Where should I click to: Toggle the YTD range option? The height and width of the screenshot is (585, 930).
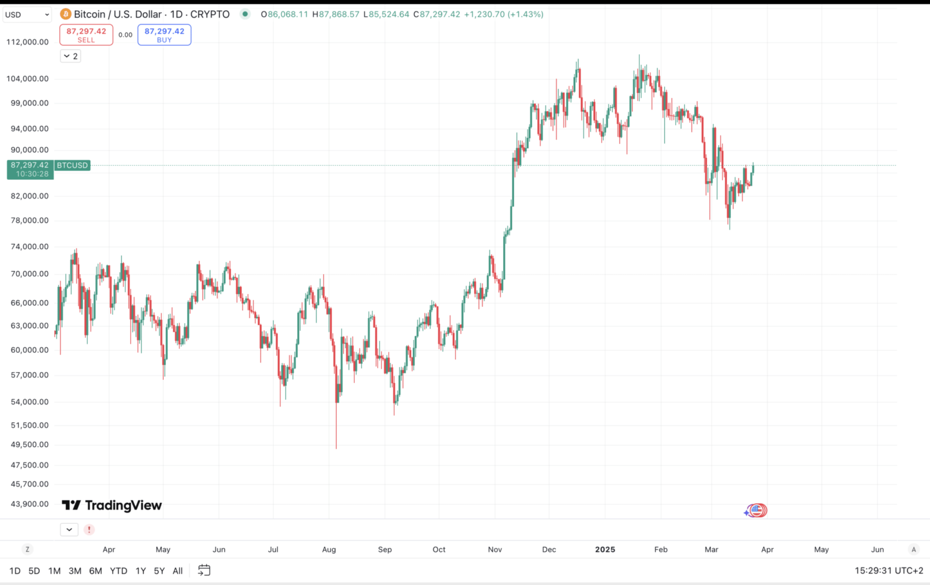(119, 570)
